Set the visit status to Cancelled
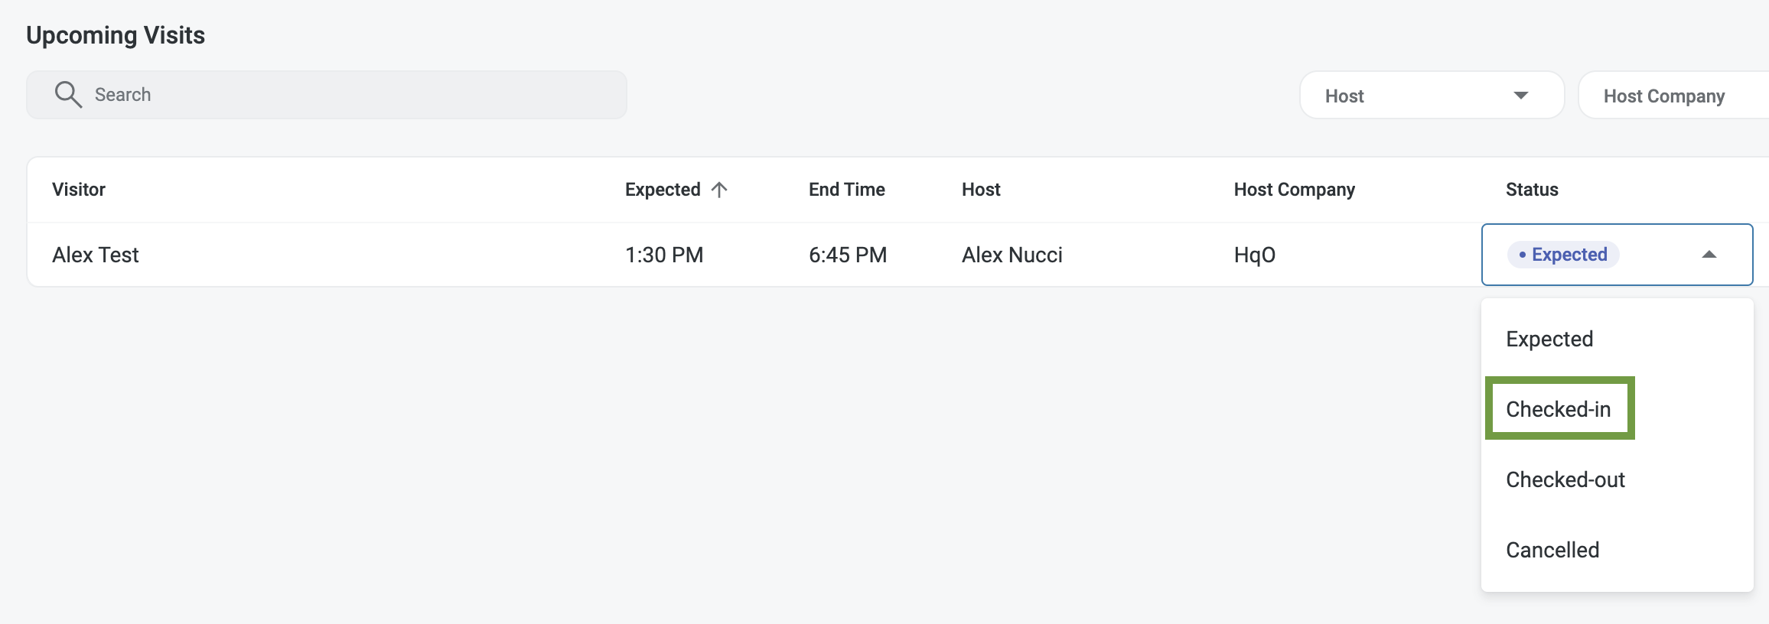The image size is (1769, 624). coord(1552,550)
